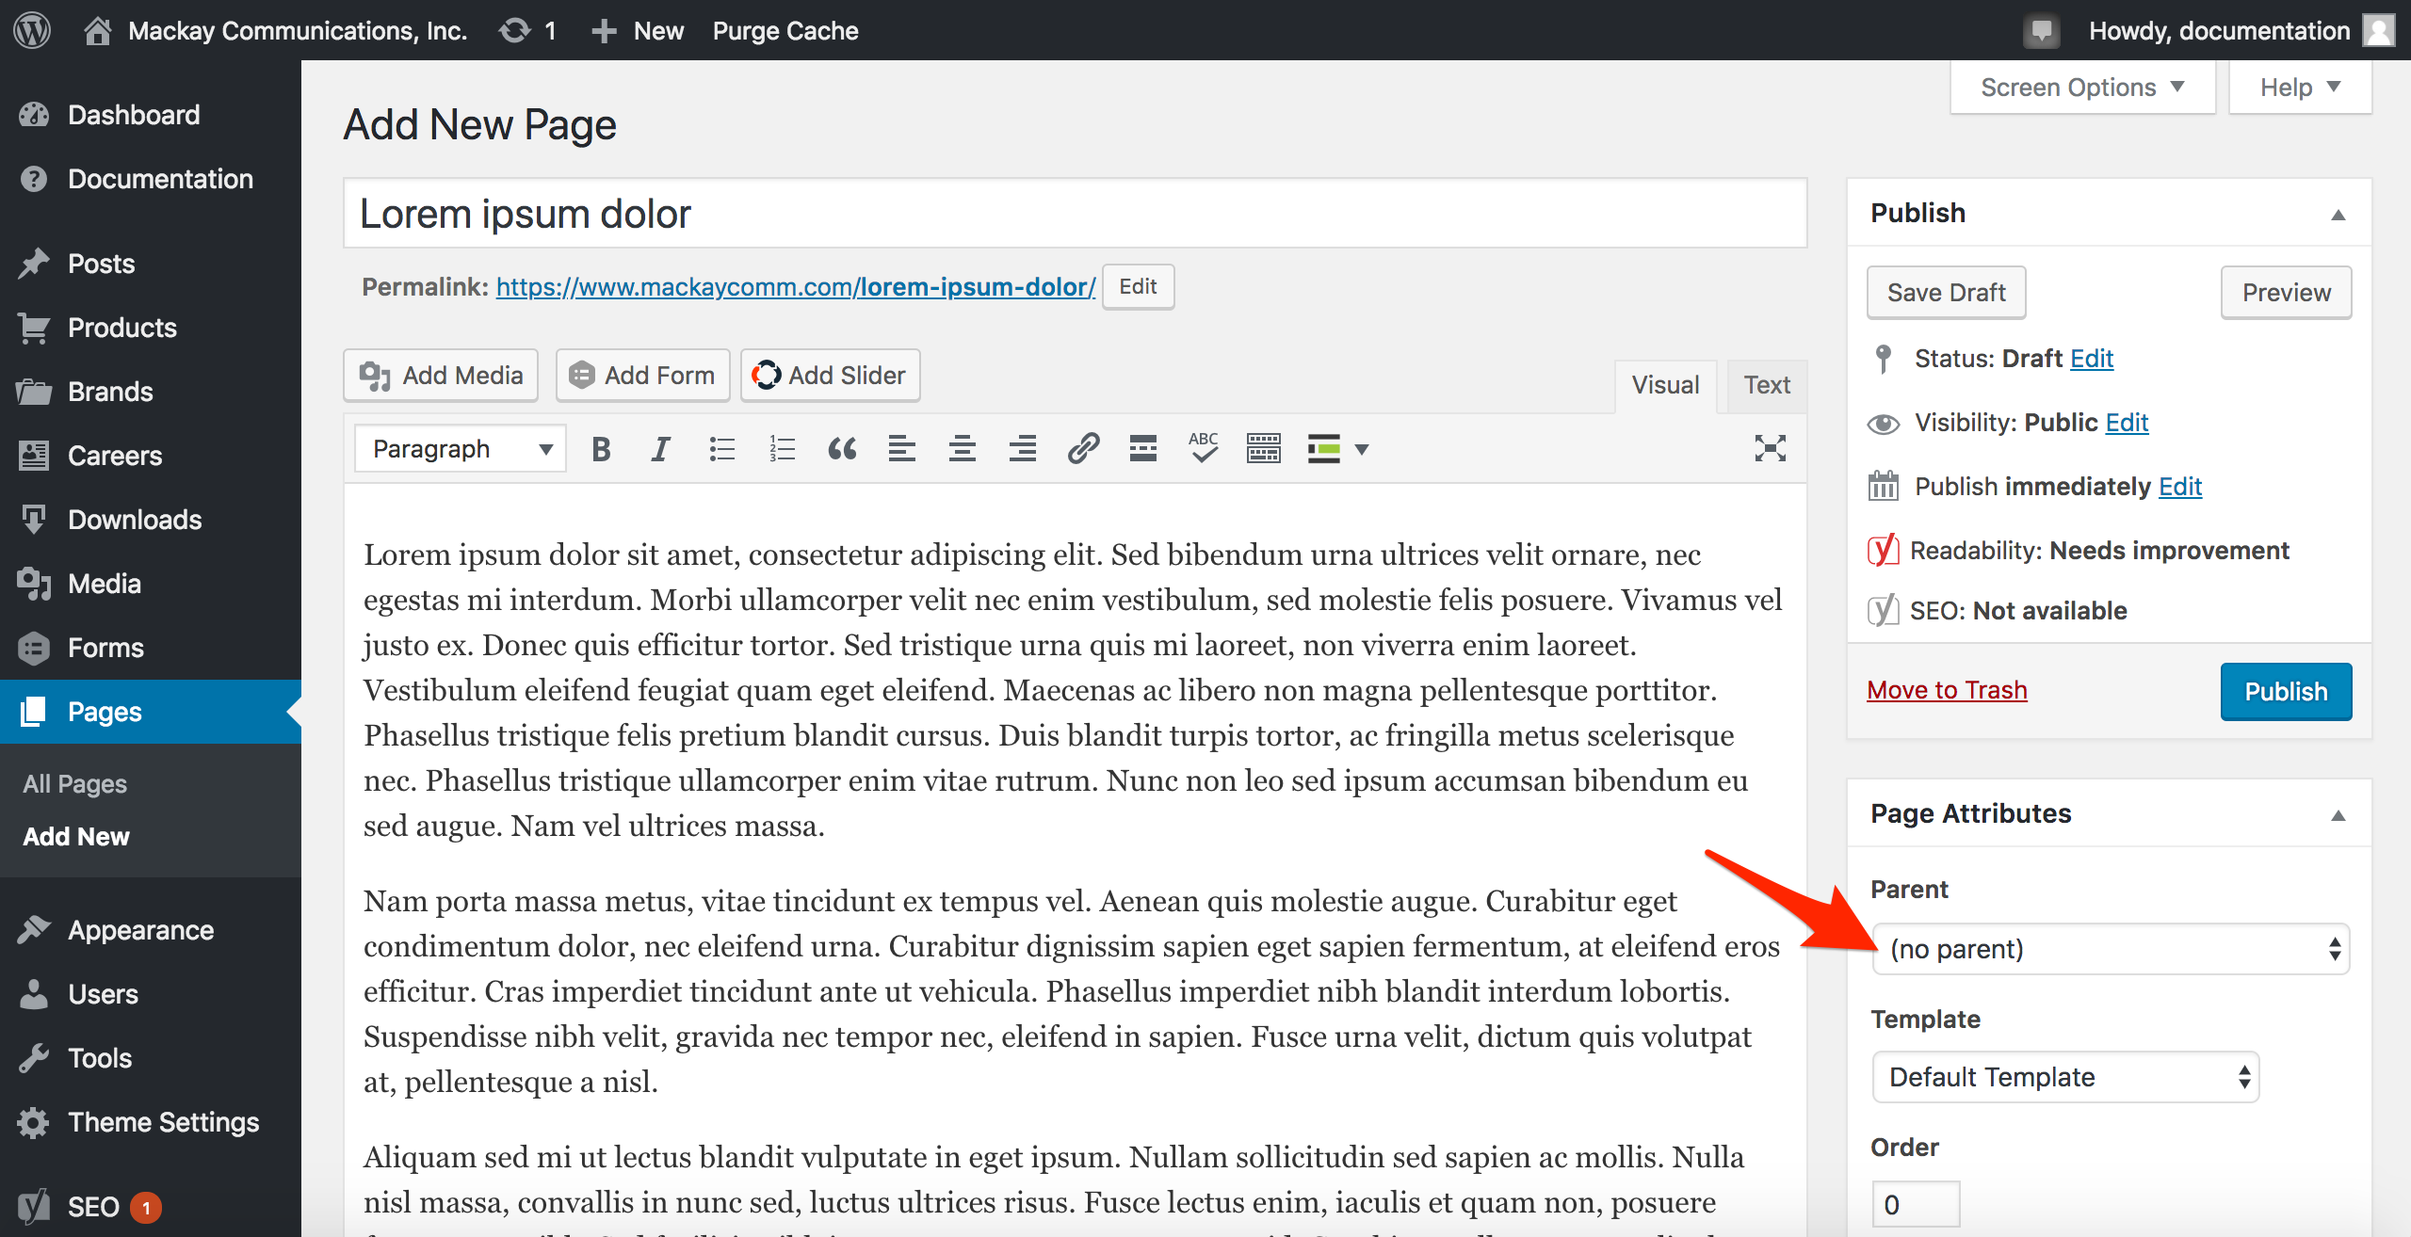
Task: Insert a numbered list
Action: point(782,449)
